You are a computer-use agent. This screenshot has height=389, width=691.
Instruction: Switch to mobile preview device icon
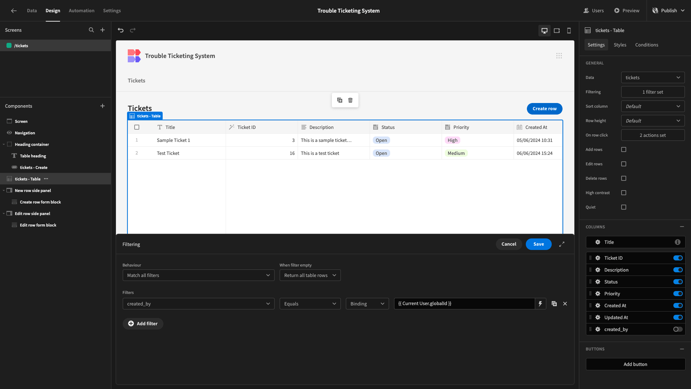tap(569, 31)
